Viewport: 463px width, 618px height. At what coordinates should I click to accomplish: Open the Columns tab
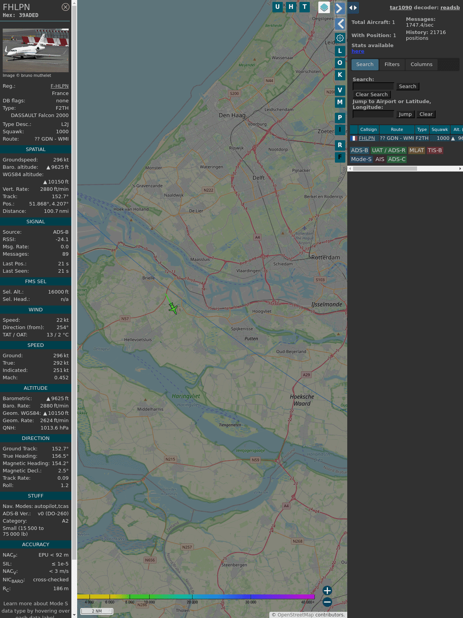tap(421, 65)
